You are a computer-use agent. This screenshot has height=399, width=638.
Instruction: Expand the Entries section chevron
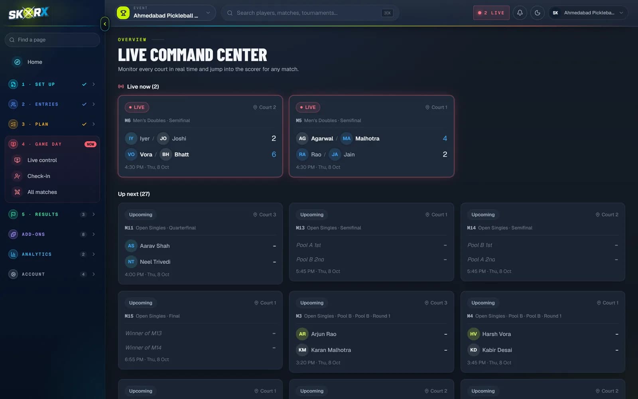click(x=94, y=104)
